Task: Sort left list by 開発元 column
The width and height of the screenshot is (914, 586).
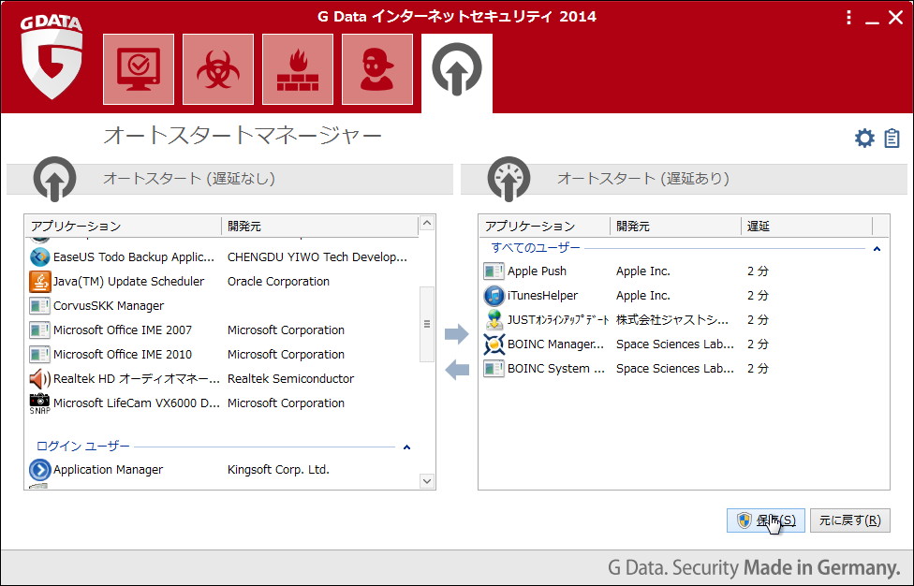Action: (x=320, y=226)
